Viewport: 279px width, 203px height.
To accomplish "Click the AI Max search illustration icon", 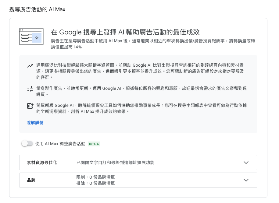I will (31, 37).
